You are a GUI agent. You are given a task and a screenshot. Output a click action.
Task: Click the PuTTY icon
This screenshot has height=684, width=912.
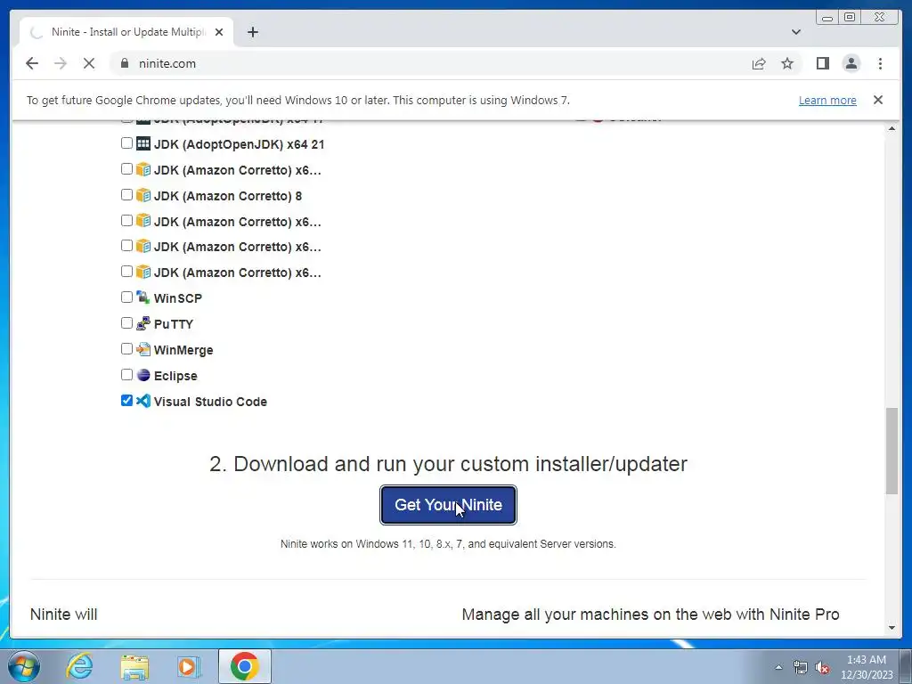[143, 323]
